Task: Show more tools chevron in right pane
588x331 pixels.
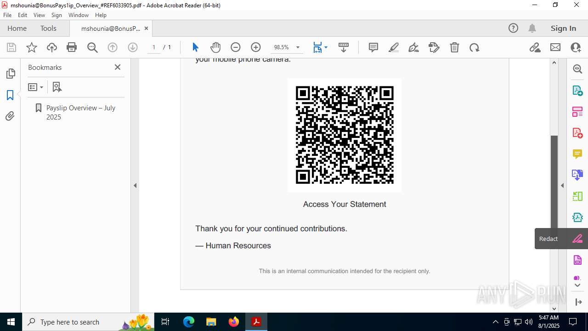Action: coord(577,285)
